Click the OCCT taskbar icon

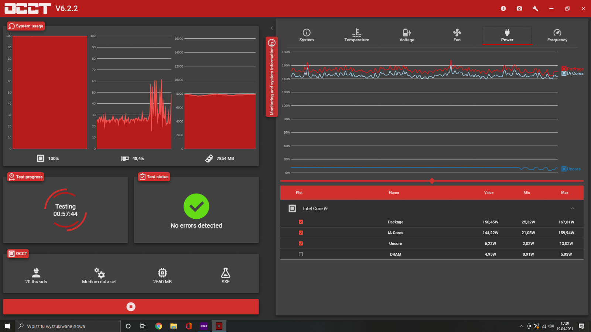pos(219,326)
